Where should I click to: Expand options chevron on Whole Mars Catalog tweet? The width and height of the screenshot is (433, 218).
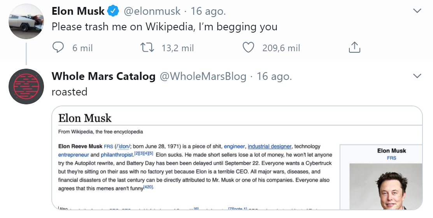[417, 76]
